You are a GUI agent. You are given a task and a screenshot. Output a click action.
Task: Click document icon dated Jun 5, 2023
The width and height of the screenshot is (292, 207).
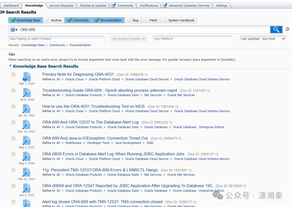click(x=26, y=188)
